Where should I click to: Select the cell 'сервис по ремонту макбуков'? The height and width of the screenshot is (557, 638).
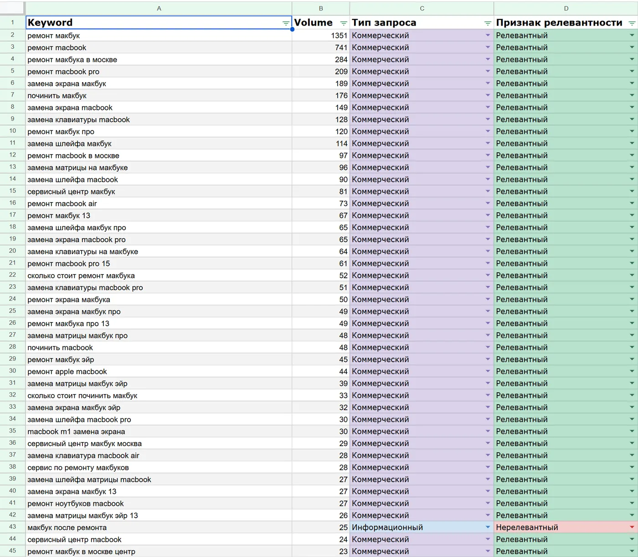(x=159, y=467)
